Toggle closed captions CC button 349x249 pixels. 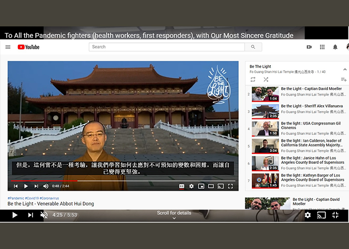[x=181, y=186]
